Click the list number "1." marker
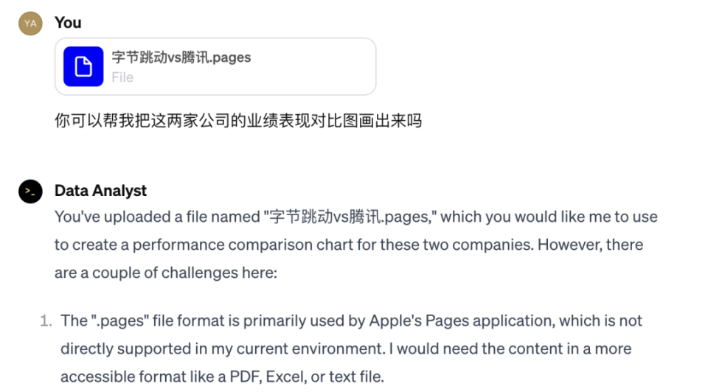Image resolution: width=708 pixels, height=392 pixels. coord(46,321)
